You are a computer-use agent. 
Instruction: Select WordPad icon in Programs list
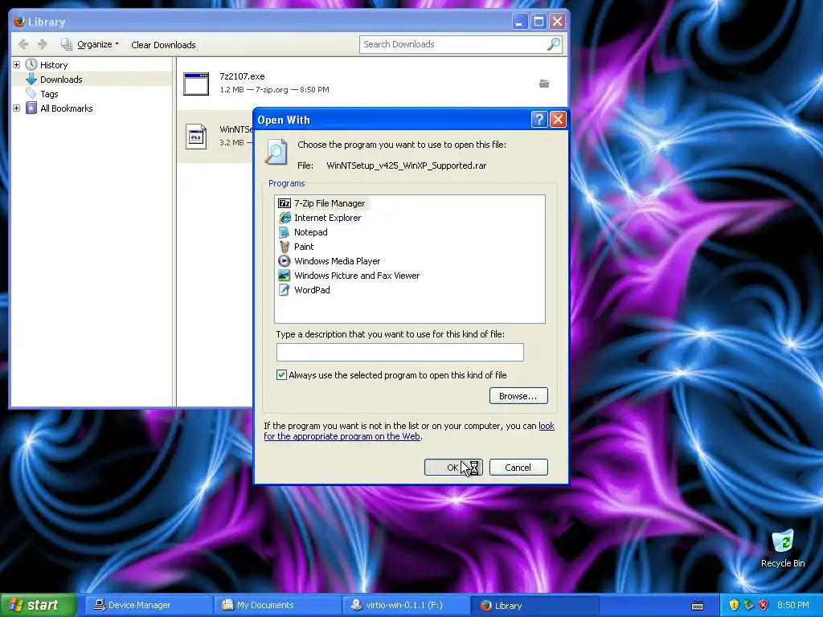[285, 289]
